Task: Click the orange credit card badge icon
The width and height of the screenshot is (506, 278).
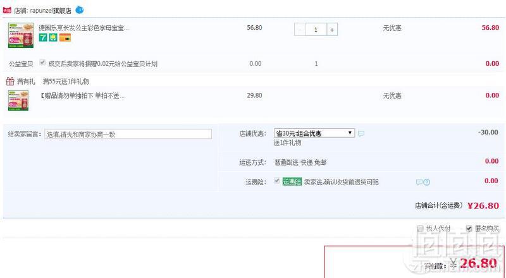Action: click(x=65, y=37)
